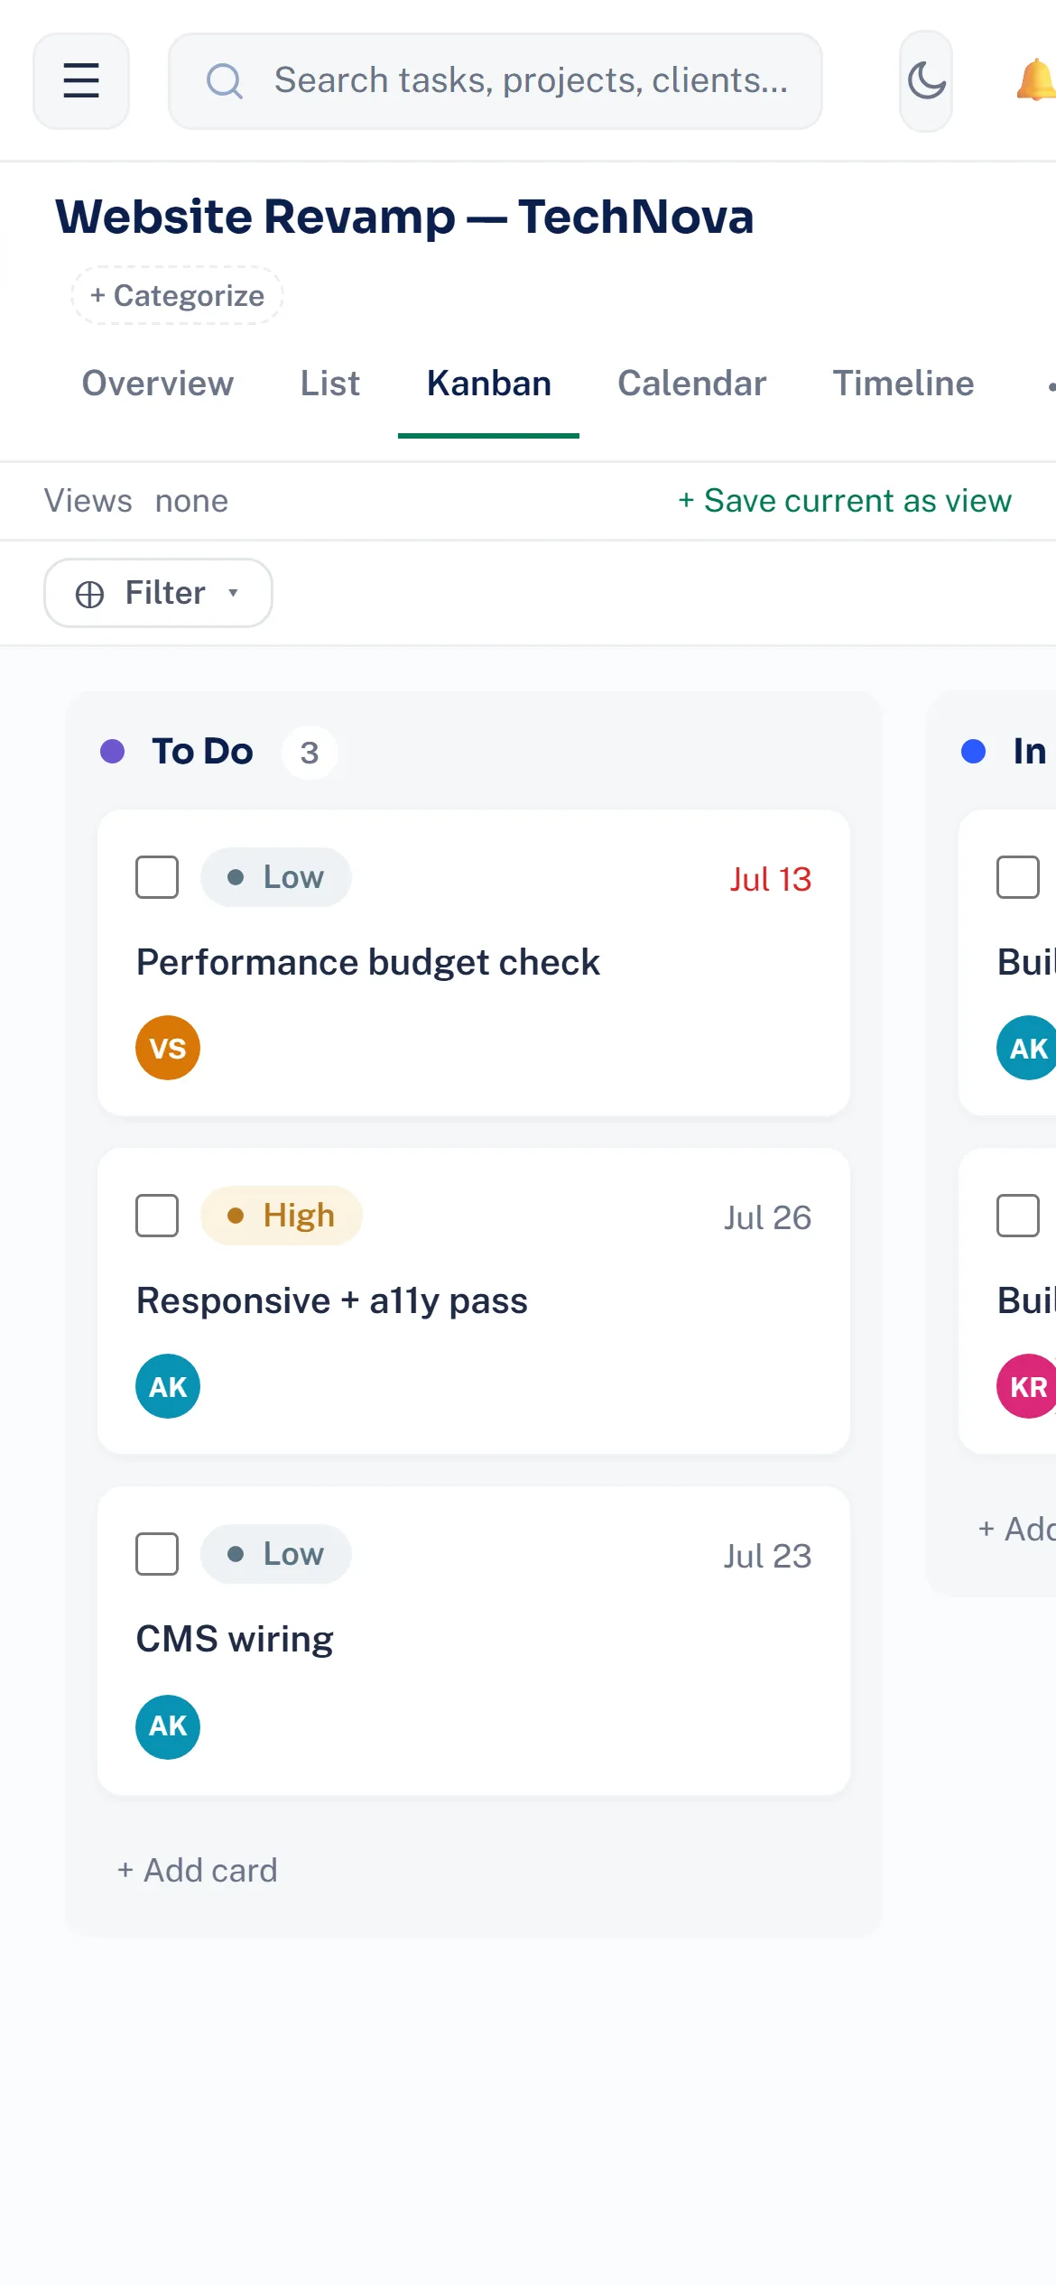The image size is (1056, 2285).
Task: Click the Views none label
Action: click(x=136, y=501)
